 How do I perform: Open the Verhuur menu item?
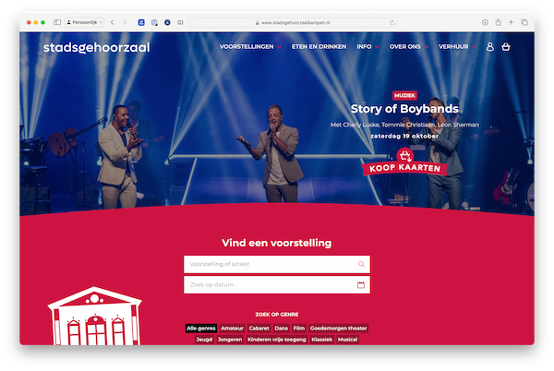(457, 46)
